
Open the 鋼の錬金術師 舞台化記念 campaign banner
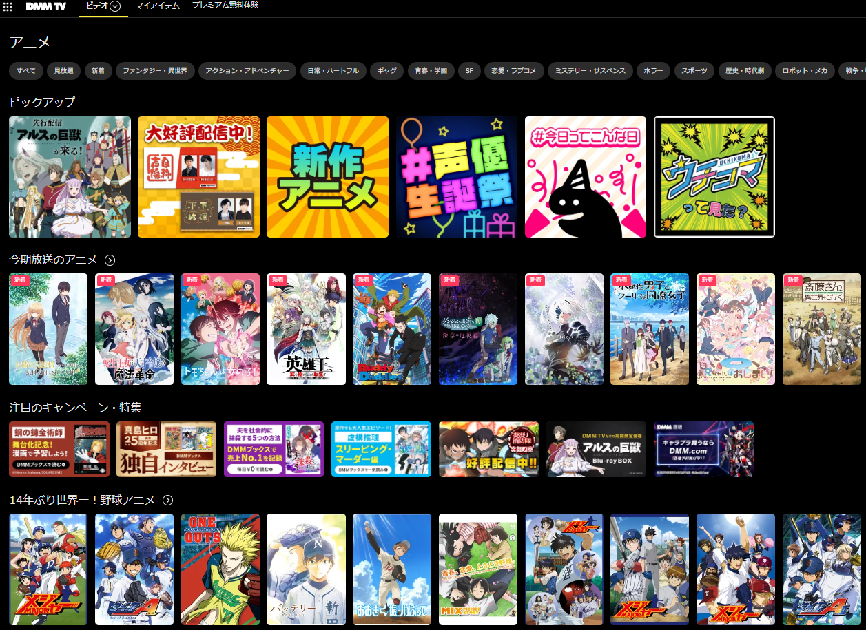(x=59, y=450)
